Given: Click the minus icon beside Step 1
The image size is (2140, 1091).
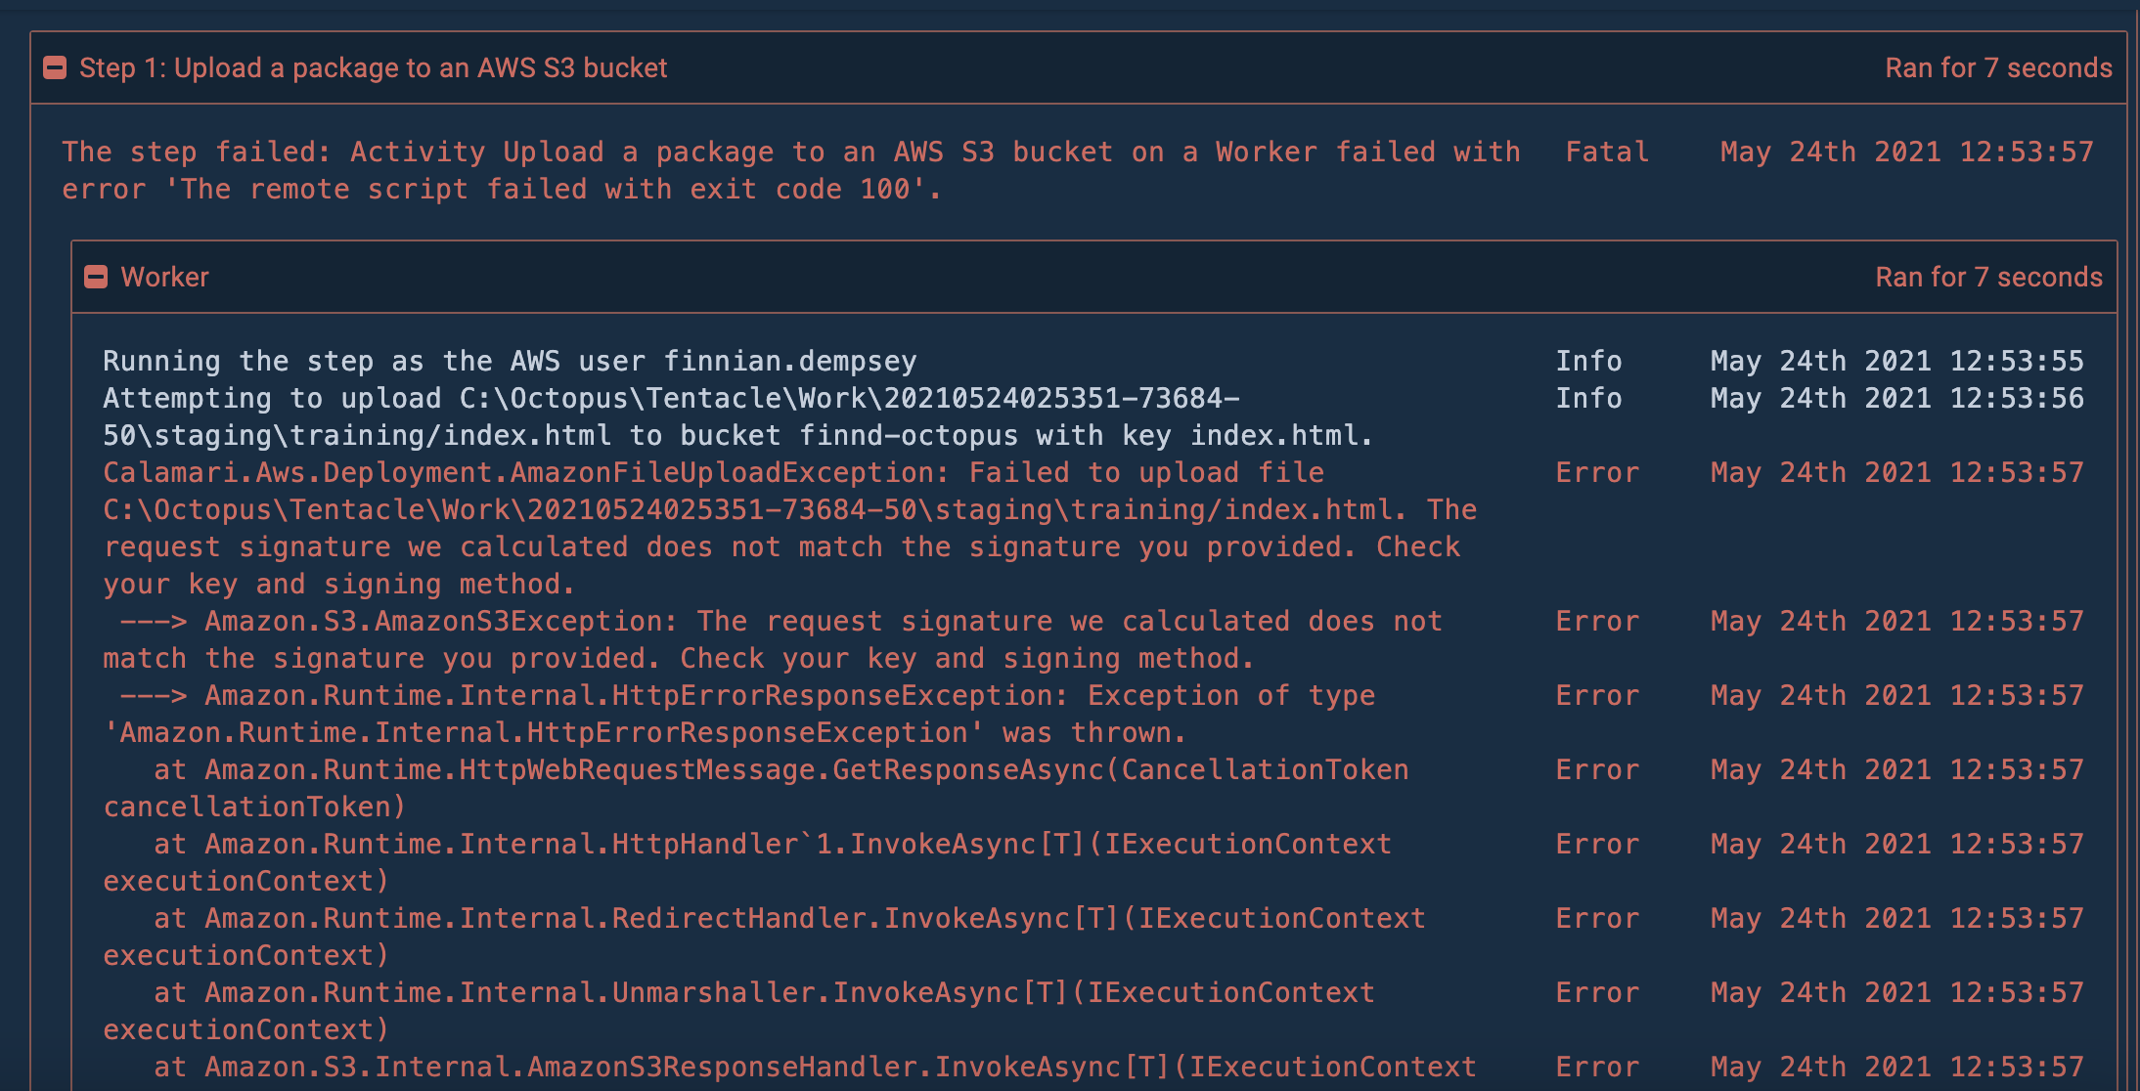Looking at the screenshot, I should click(x=56, y=67).
